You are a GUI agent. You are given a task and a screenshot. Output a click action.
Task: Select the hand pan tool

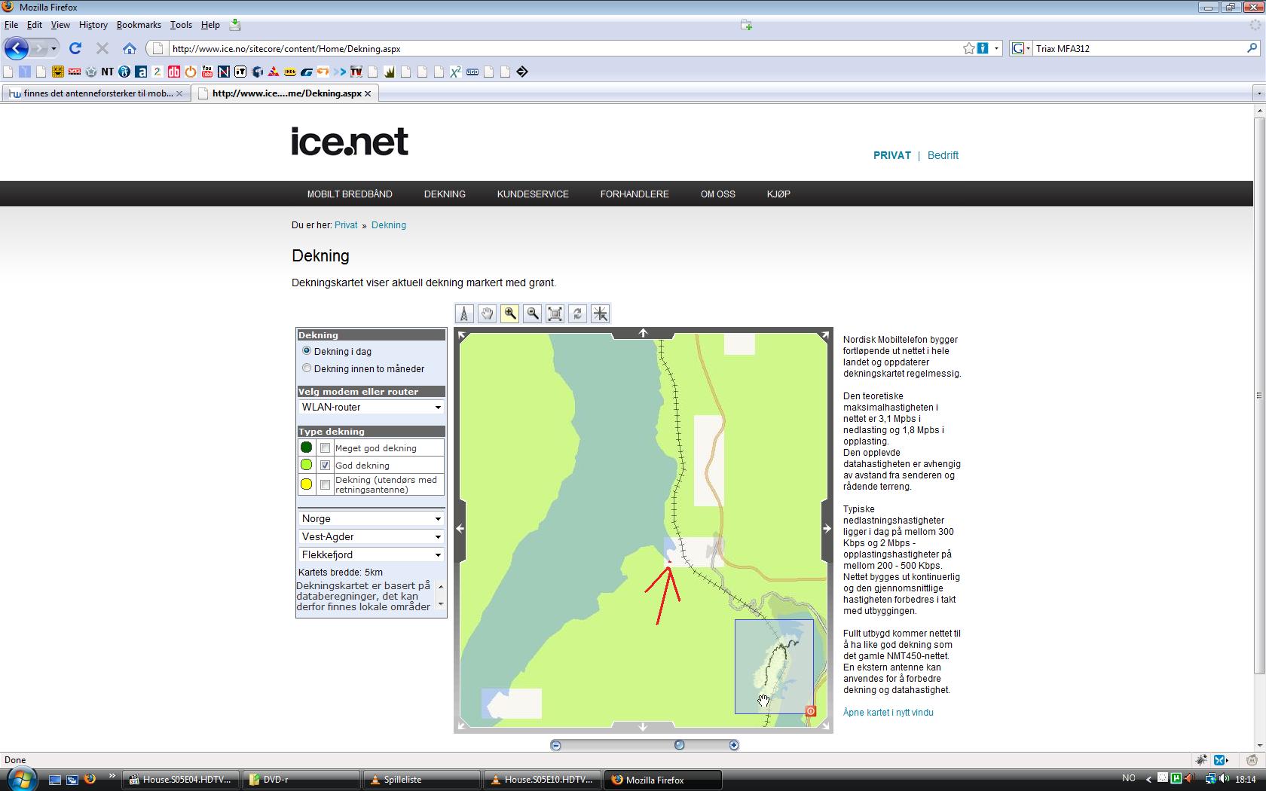(x=487, y=314)
